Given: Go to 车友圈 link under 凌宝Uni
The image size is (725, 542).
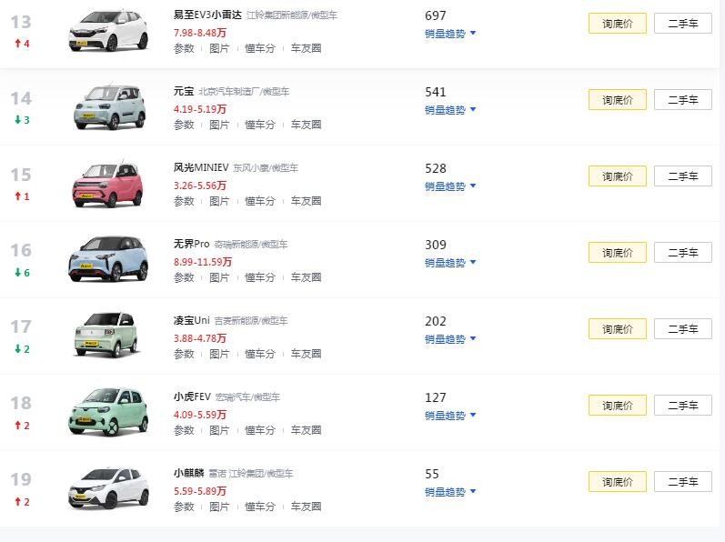Looking at the screenshot, I should 306,354.
